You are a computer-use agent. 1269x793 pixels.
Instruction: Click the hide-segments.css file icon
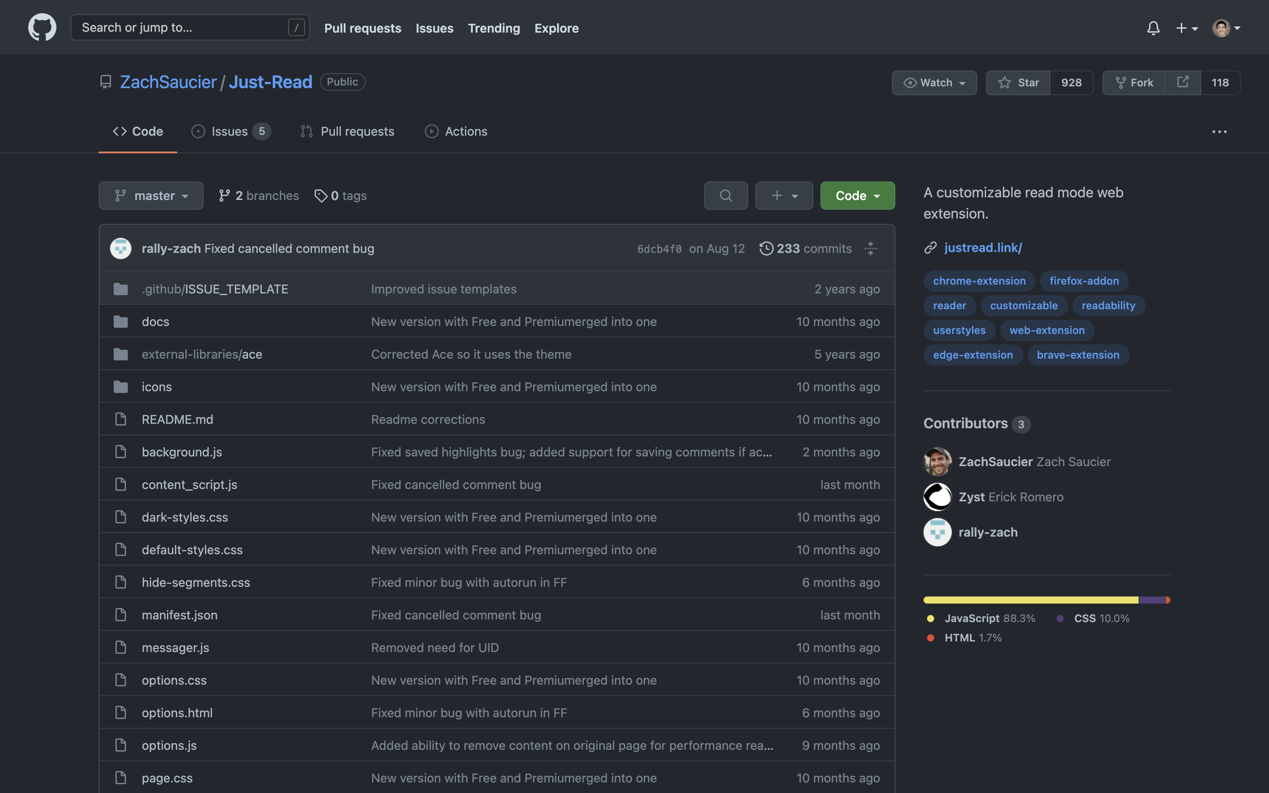pos(121,582)
